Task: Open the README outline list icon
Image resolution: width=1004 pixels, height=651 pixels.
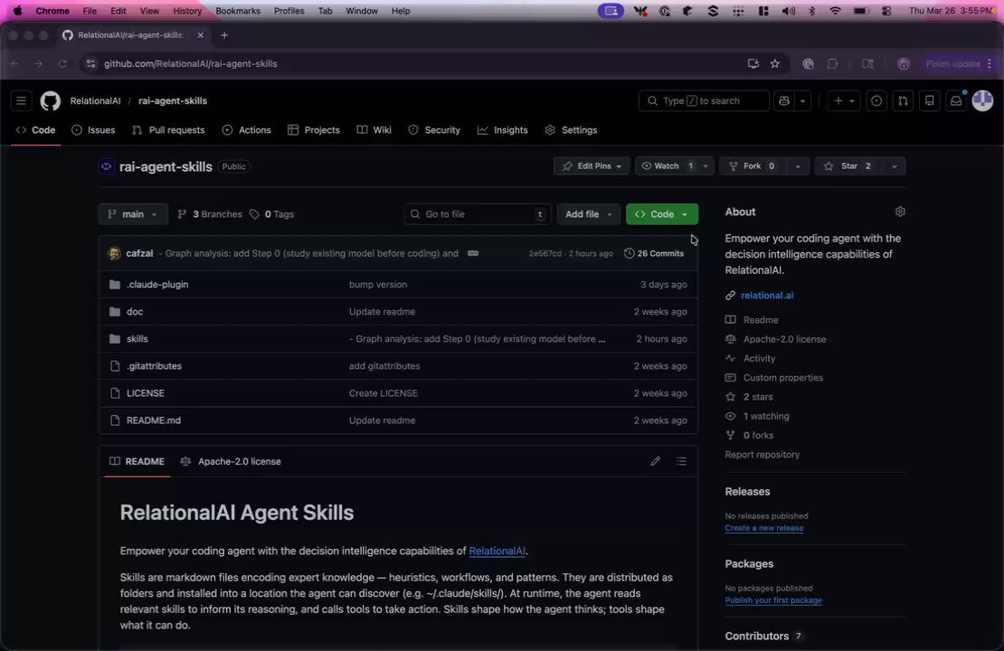Action: (x=681, y=461)
